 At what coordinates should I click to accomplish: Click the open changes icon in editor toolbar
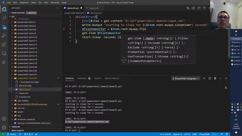[188, 8]
